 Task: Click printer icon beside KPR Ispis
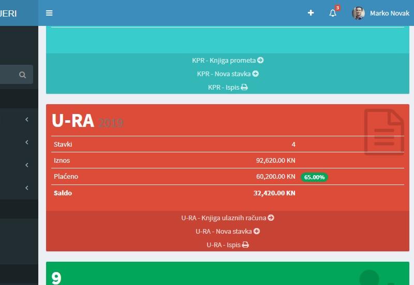click(x=244, y=87)
